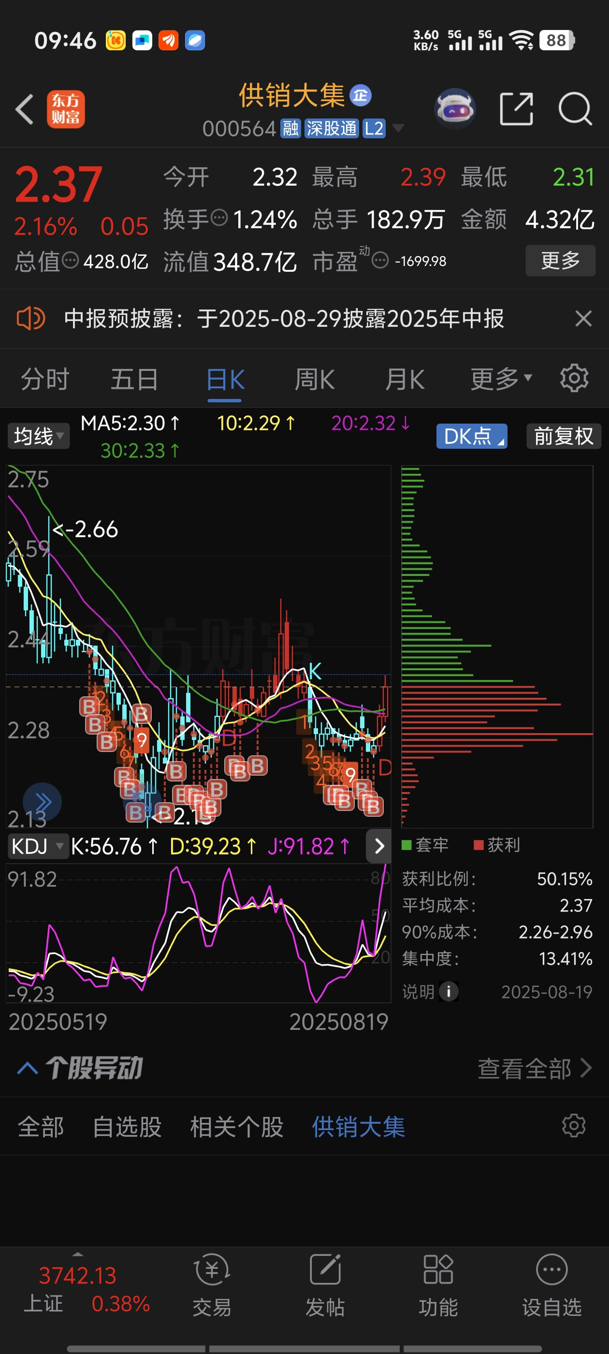The image size is (609, 1354).
Task: Switch to 分时 chart tab
Action: [44, 379]
